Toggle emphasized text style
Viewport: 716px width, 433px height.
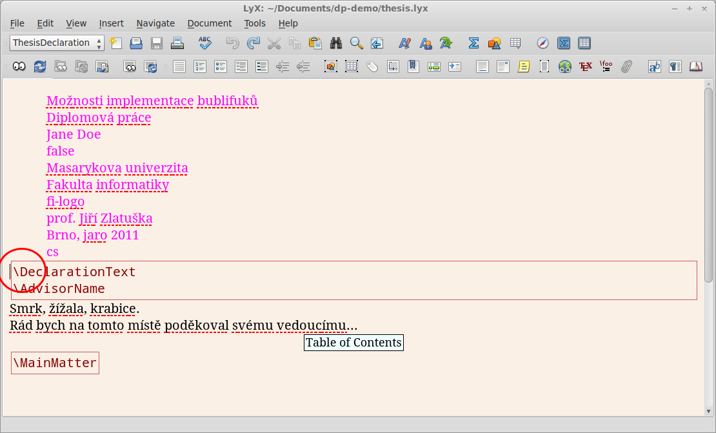[404, 43]
